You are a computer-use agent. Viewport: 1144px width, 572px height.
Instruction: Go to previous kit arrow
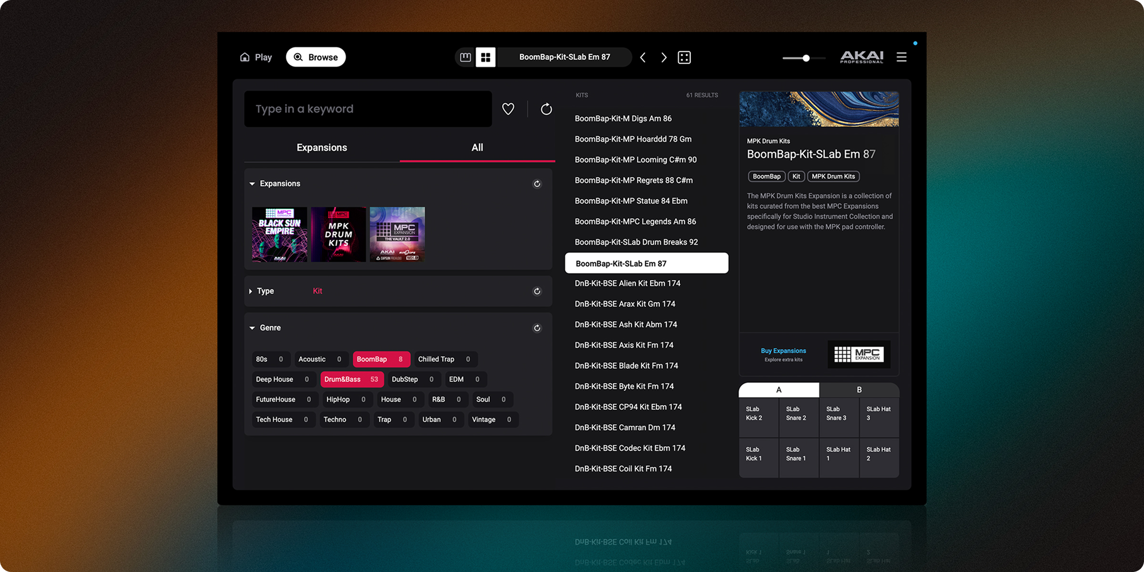click(x=643, y=58)
